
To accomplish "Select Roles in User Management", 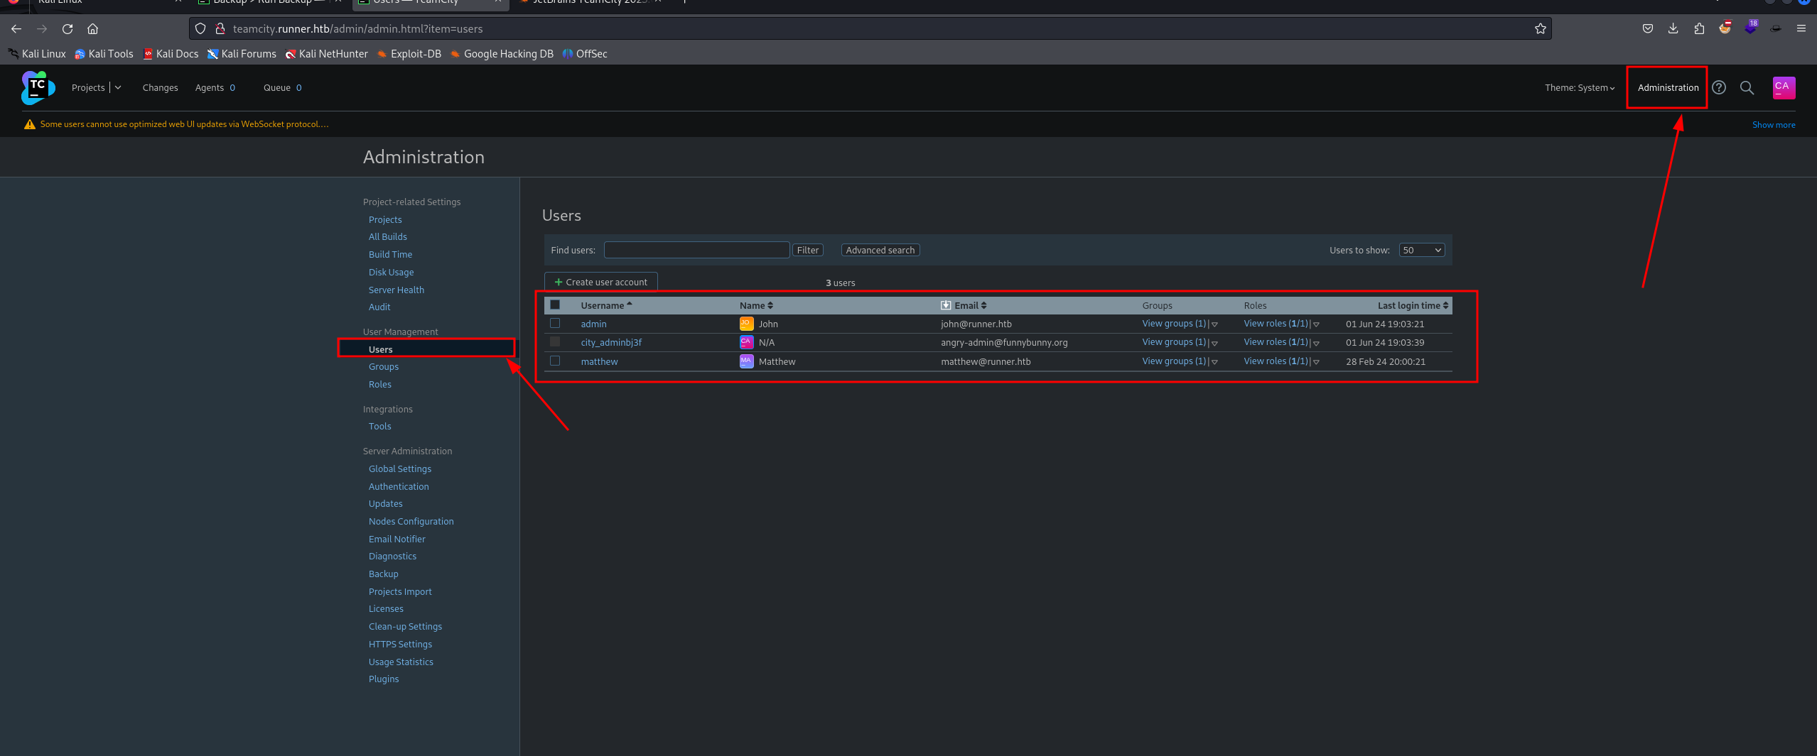I will [x=380, y=385].
